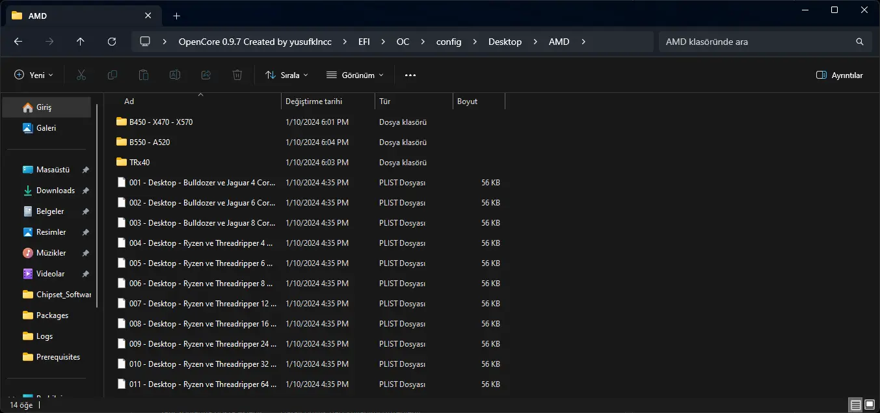Open Galeri in the sidebar

coord(47,128)
